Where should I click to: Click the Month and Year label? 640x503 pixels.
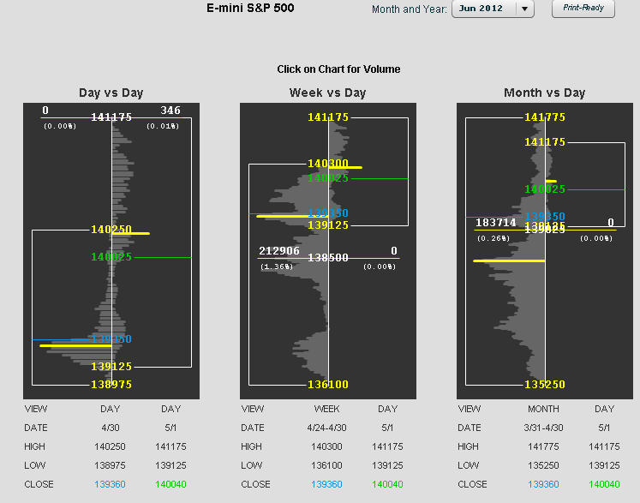(x=409, y=9)
